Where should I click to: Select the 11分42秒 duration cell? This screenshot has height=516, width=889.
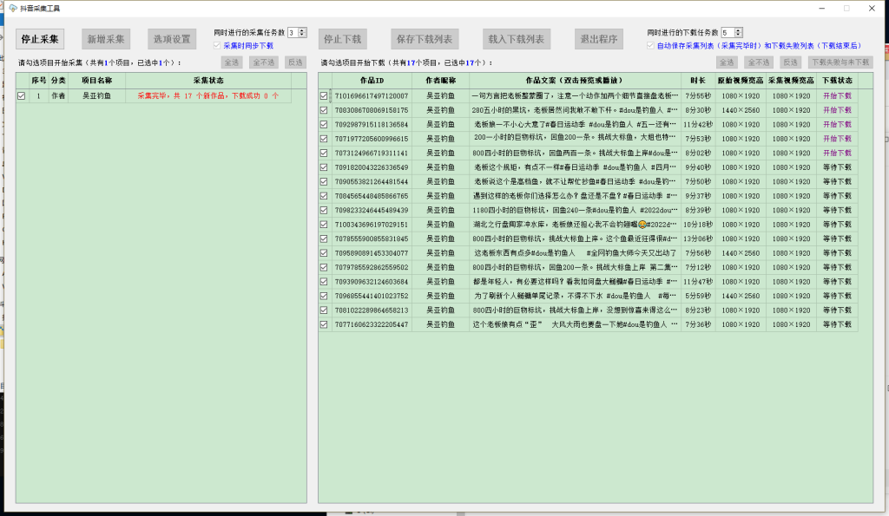[697, 125]
